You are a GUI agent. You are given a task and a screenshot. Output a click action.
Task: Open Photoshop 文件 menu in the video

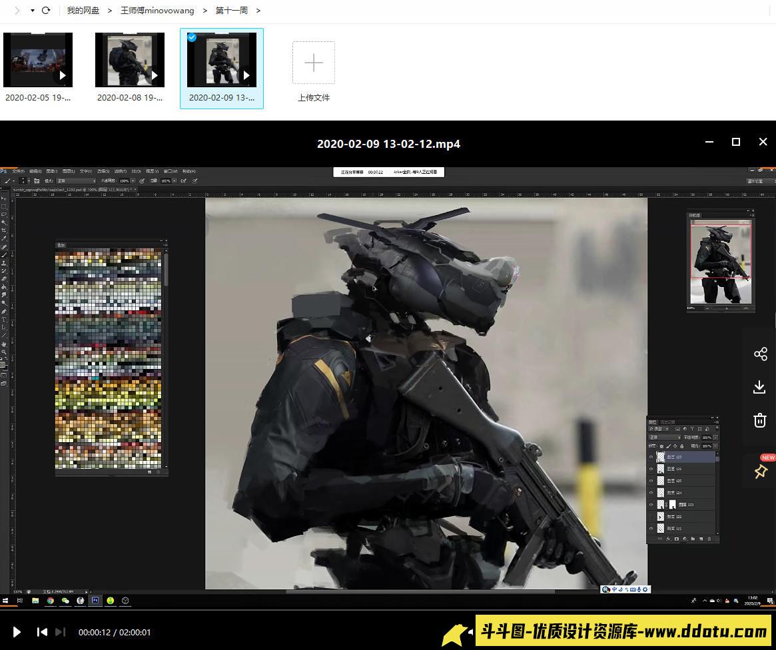[x=18, y=171]
